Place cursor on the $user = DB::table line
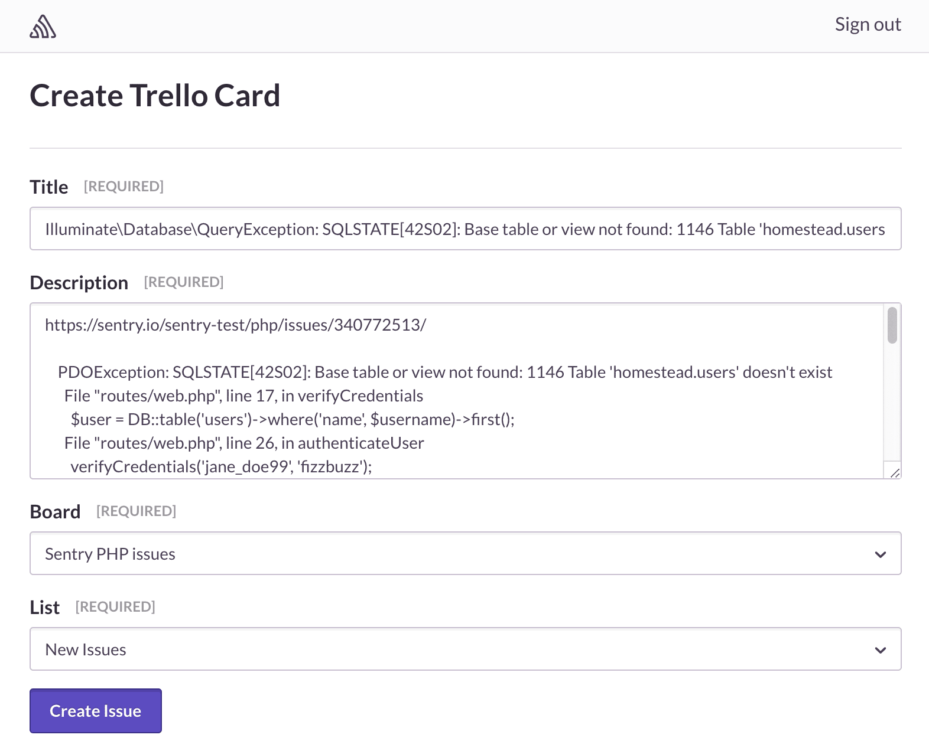This screenshot has height=751, width=929. [x=293, y=420]
